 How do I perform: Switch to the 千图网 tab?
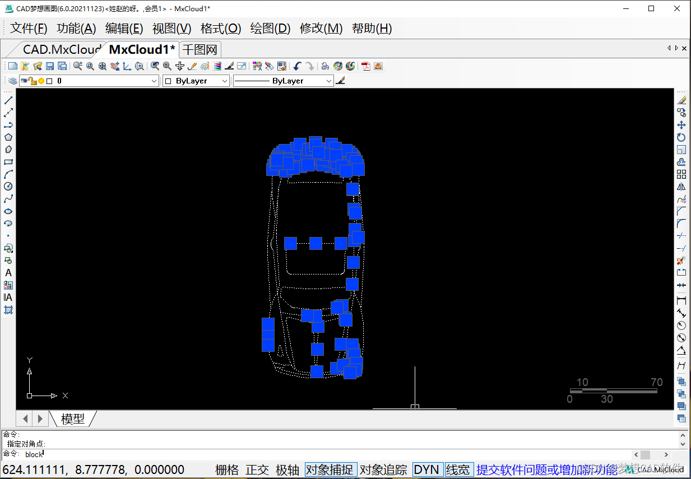click(x=200, y=49)
